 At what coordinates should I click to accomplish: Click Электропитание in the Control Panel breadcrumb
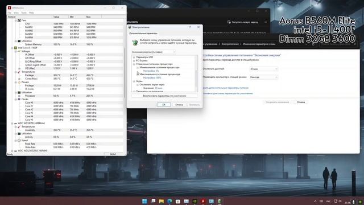pos(230,44)
